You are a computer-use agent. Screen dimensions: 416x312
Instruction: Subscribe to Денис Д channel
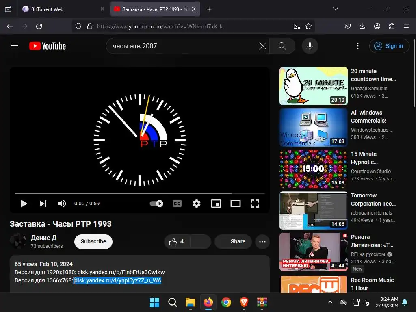point(93,241)
